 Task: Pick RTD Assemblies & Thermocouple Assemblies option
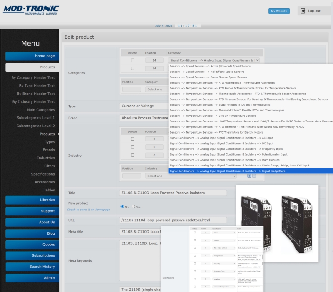[x=251, y=82]
